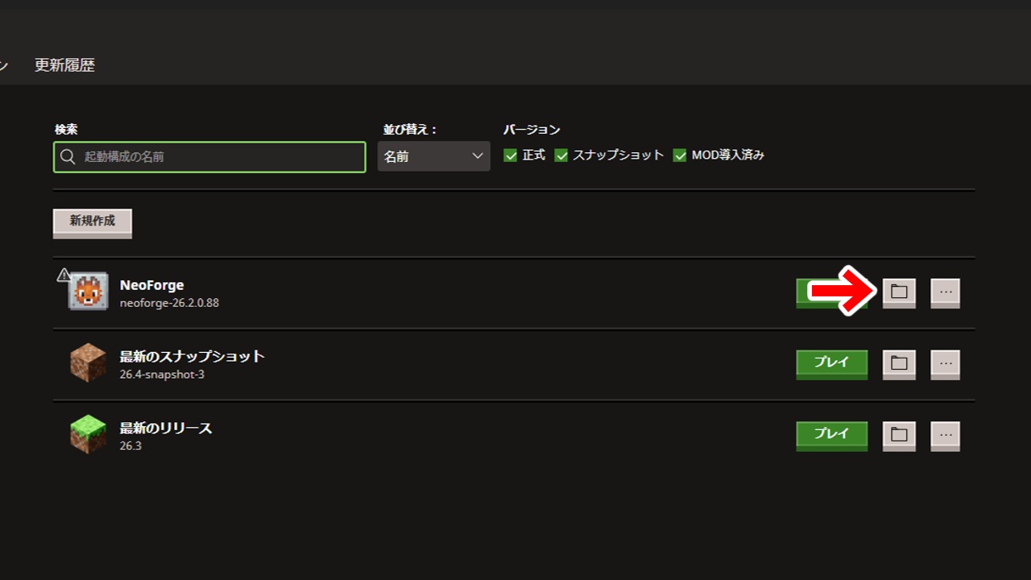This screenshot has height=580, width=1031.
Task: Click the version text neoforge-26.2.0.88
Action: coord(169,303)
